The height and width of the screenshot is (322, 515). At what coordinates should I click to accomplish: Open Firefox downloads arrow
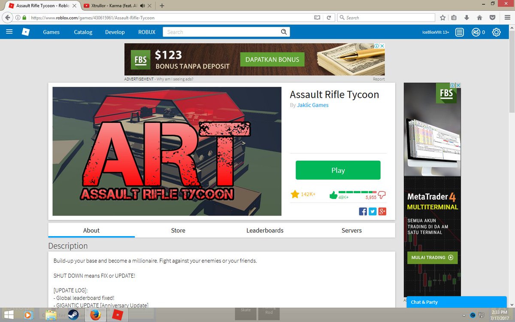coord(467,18)
